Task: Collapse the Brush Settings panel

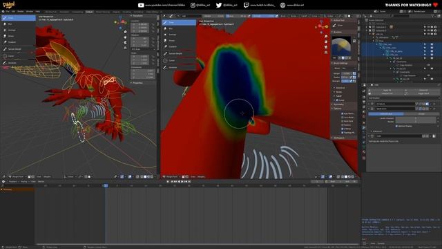Action: [x=340, y=63]
